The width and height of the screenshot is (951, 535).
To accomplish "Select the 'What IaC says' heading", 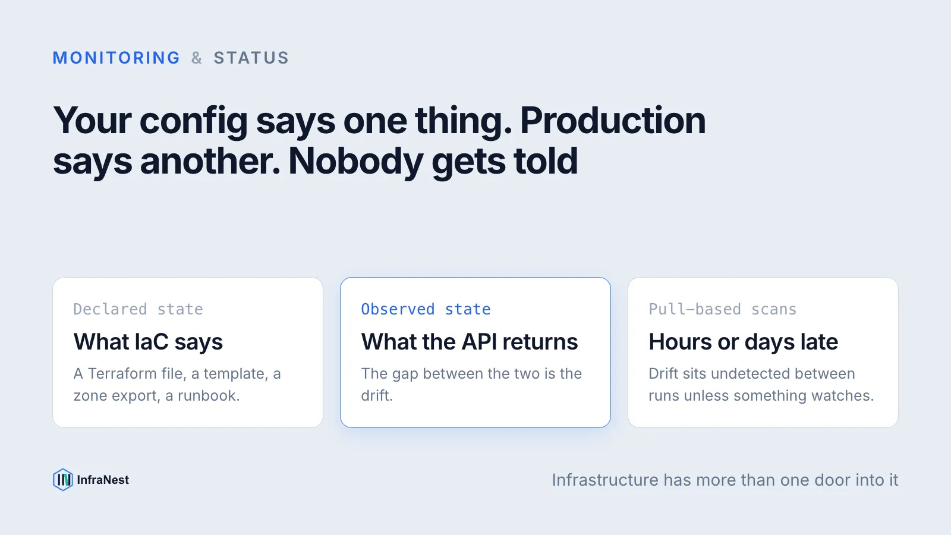I will click(148, 342).
